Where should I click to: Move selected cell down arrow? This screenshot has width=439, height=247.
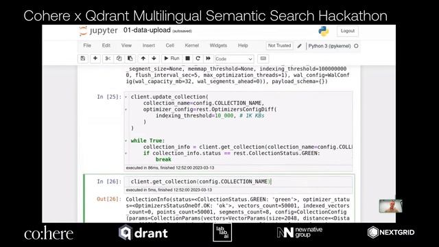click(x=154, y=58)
